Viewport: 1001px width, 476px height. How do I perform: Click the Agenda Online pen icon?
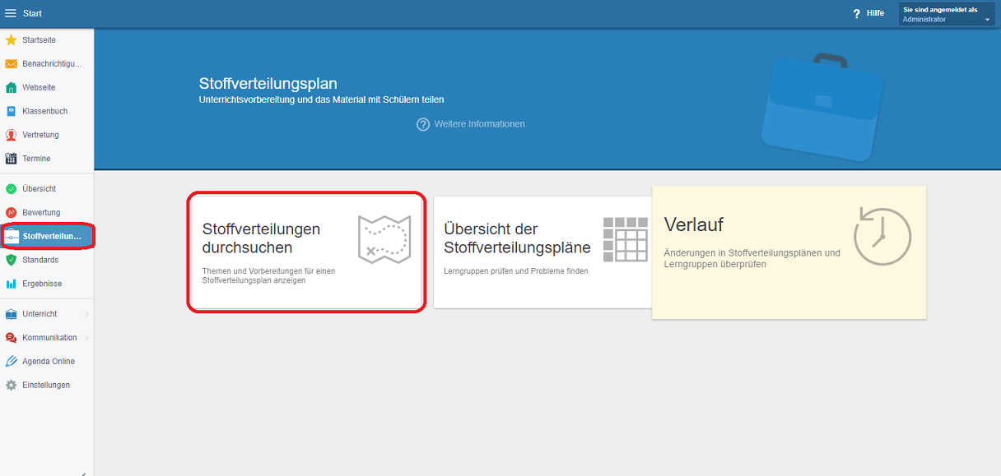pyautogui.click(x=11, y=362)
